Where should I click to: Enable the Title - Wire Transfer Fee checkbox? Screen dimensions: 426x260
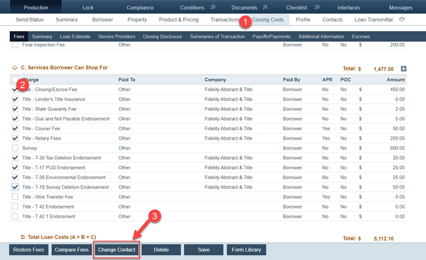pos(15,197)
